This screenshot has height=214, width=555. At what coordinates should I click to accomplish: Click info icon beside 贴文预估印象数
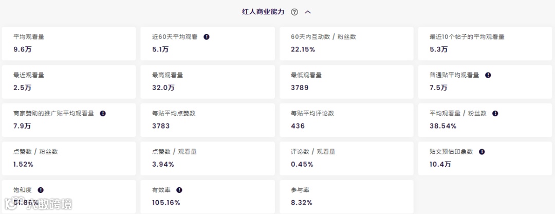482,152
